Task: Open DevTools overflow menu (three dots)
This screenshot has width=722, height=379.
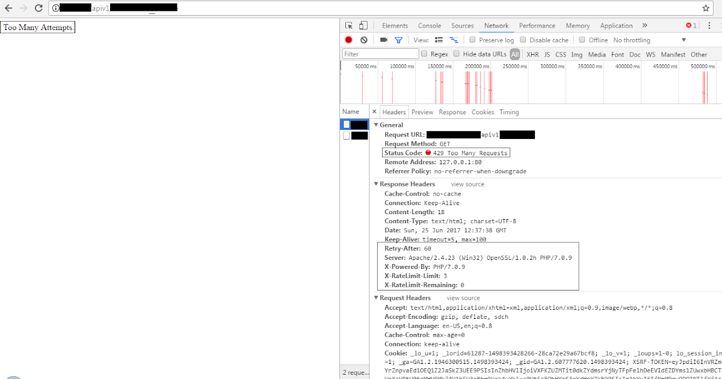Action: [708, 25]
